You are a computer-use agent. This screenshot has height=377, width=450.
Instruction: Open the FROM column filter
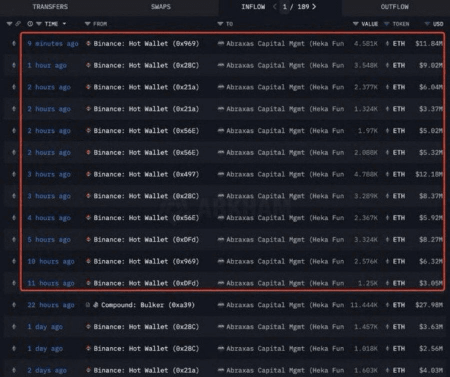pos(87,24)
